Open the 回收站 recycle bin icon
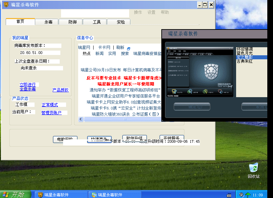The image size is (273, 198). pyautogui.click(x=254, y=171)
